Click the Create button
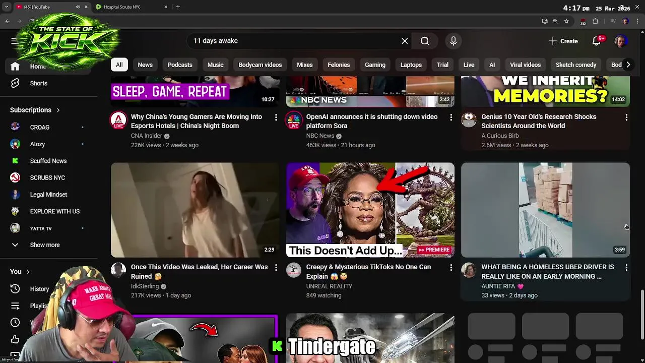Screen dimensions: 645x363 point(563,41)
